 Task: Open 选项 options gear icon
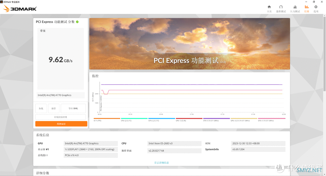pos(316,7)
